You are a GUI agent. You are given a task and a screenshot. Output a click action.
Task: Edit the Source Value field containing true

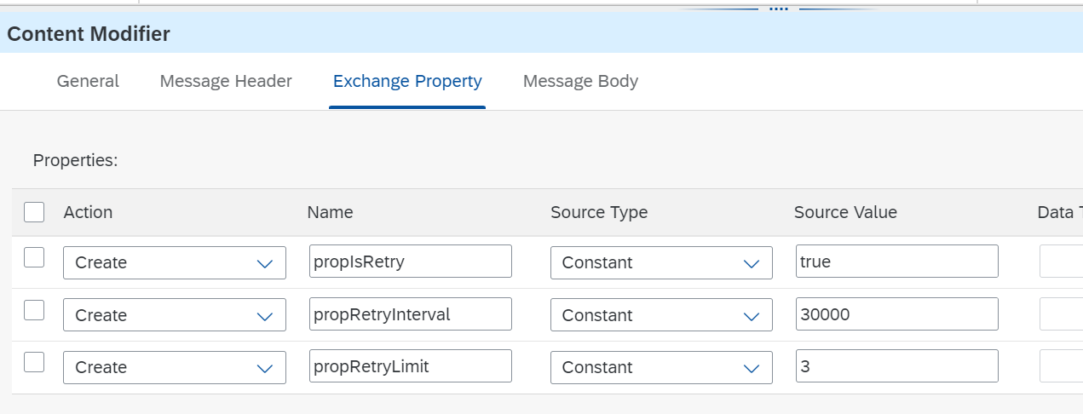pyautogui.click(x=897, y=262)
